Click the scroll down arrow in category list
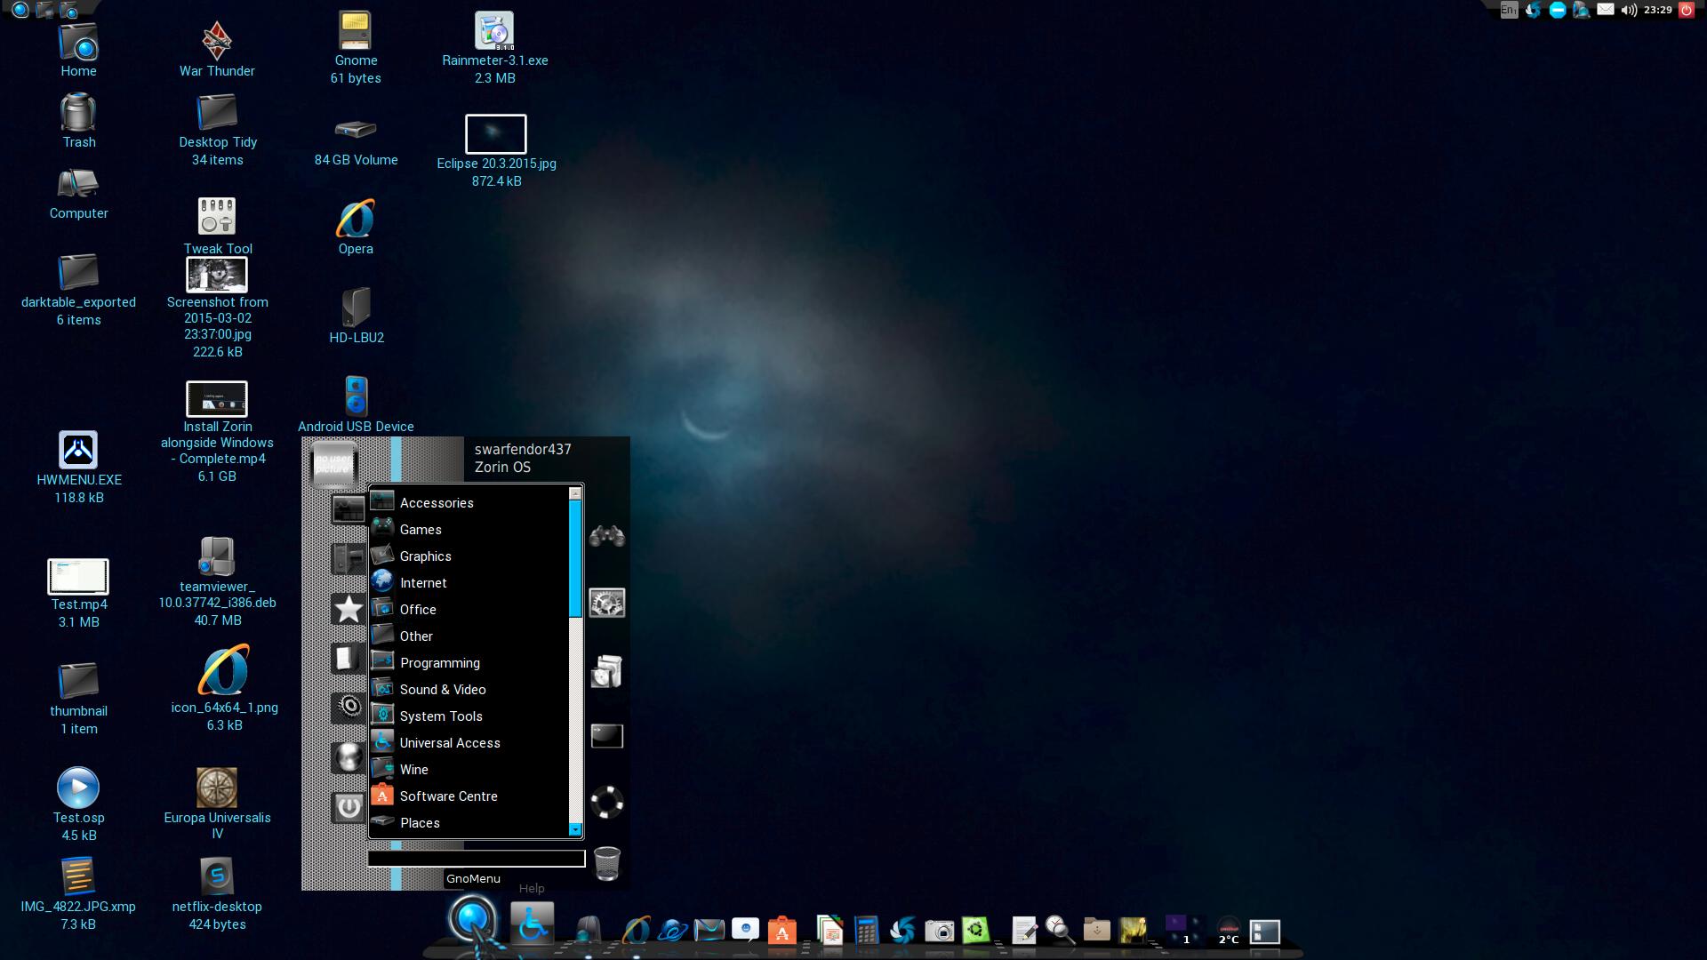The image size is (1707, 960). pyautogui.click(x=575, y=830)
